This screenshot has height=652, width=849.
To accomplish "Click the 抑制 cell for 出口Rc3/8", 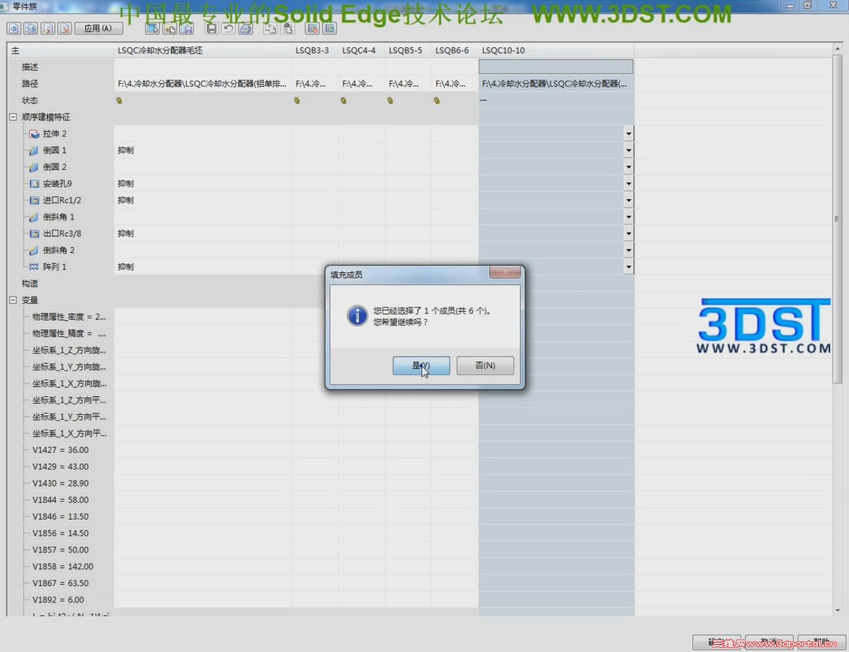I will point(203,234).
